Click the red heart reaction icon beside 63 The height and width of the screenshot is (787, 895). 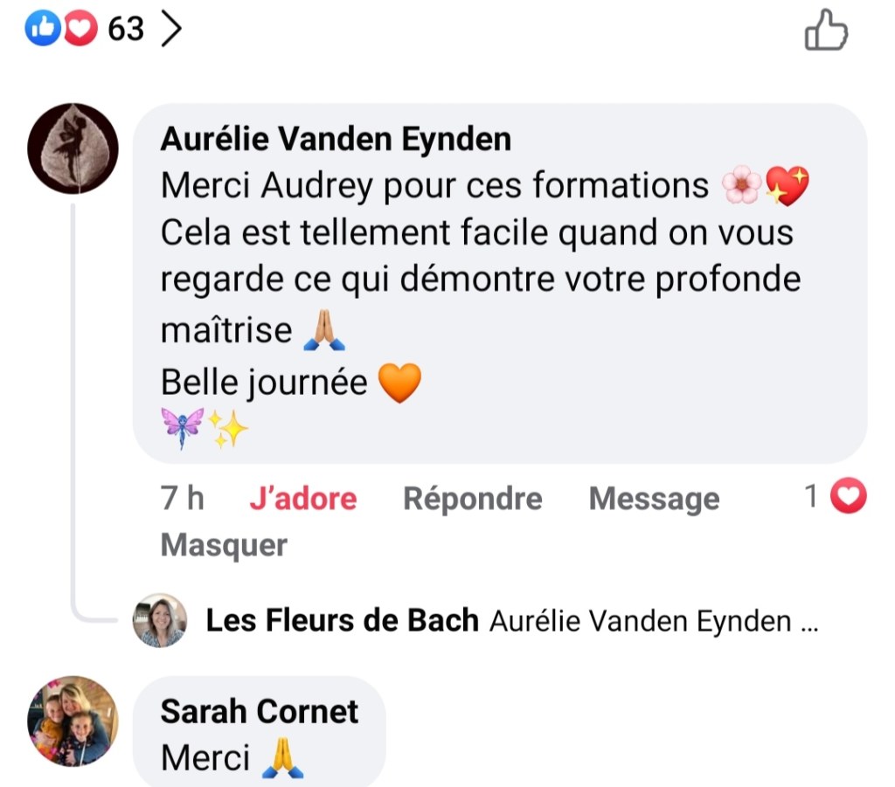(x=79, y=29)
